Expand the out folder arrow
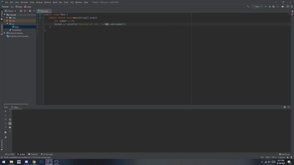The image size is (294, 165). [x=7, y=21]
